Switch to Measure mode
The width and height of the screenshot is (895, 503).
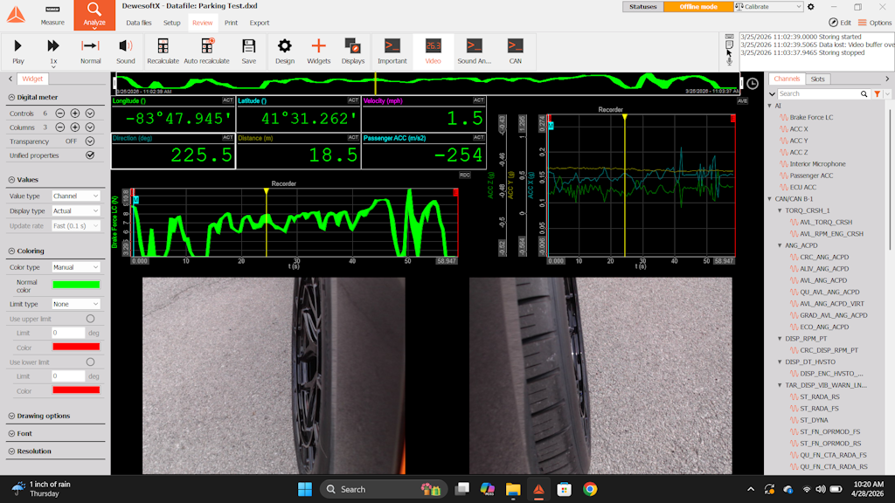[52, 16]
